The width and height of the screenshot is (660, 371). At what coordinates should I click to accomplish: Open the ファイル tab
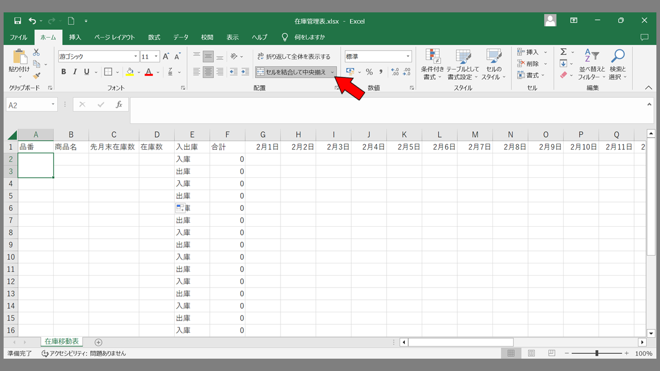coord(19,37)
